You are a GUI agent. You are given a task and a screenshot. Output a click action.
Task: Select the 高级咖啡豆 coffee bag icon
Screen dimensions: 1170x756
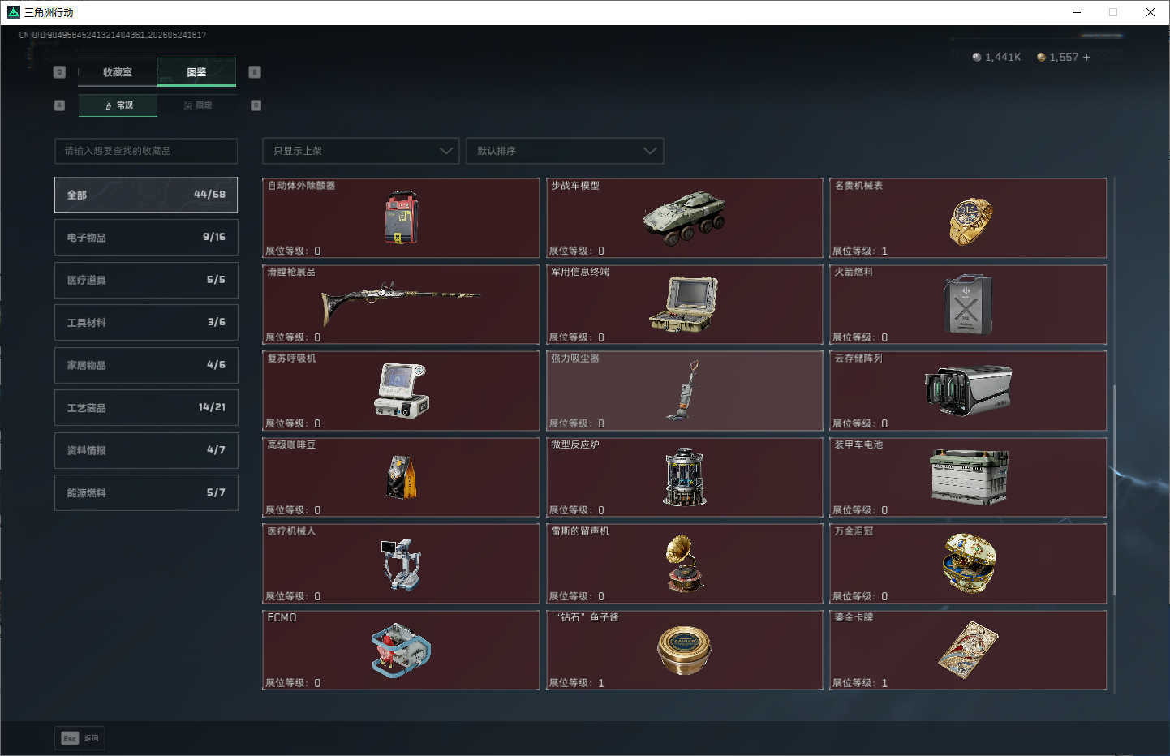[x=402, y=477]
